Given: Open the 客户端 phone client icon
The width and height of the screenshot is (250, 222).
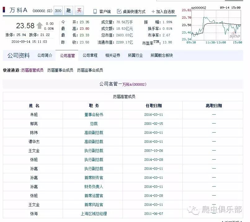Looking at the screenshot, I should (95, 11).
